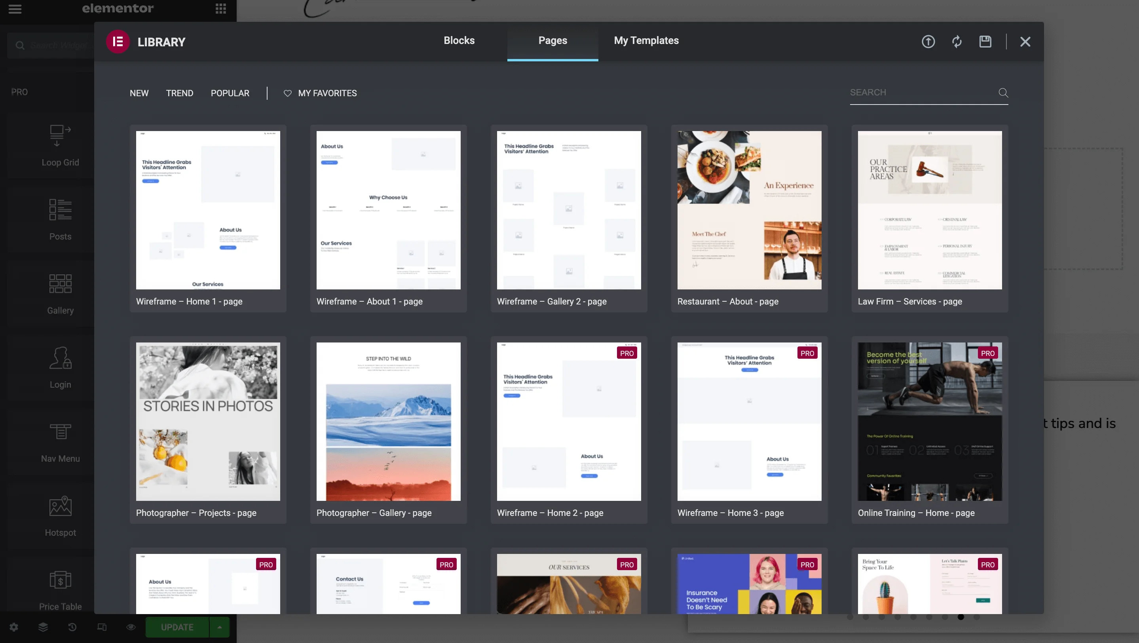1139x643 pixels.
Task: Click the PRO badge on Wireframe Home 2
Action: click(x=626, y=353)
